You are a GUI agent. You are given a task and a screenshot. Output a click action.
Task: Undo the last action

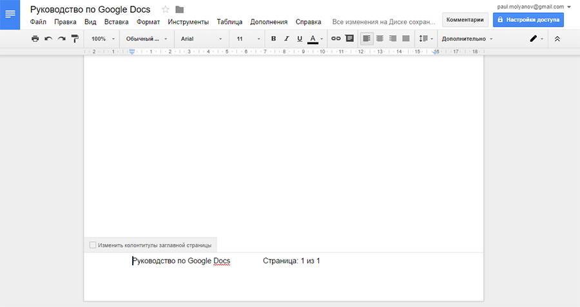(48, 39)
